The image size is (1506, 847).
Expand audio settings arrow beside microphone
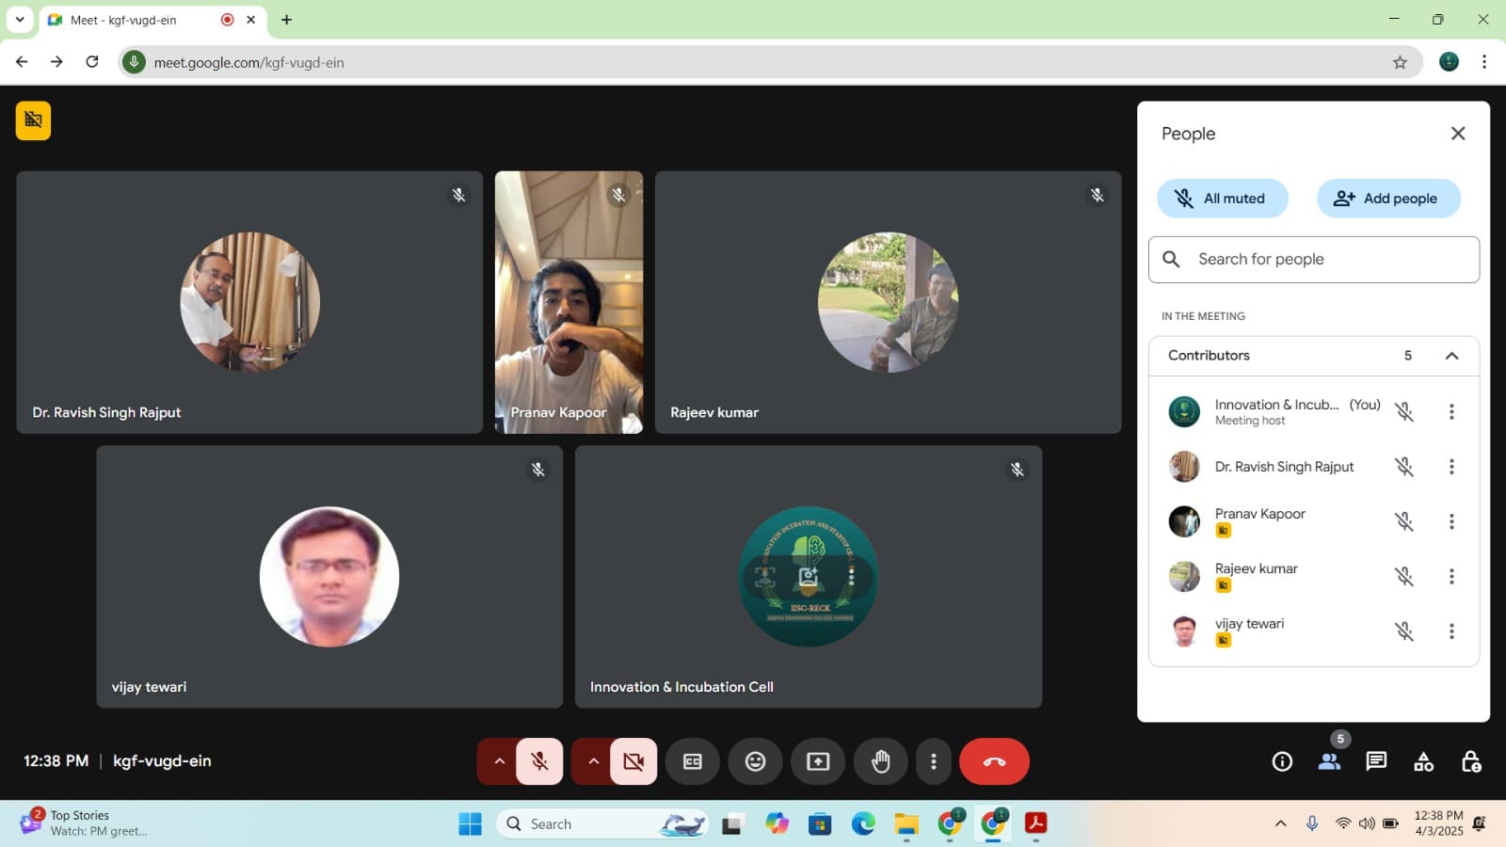click(x=499, y=761)
